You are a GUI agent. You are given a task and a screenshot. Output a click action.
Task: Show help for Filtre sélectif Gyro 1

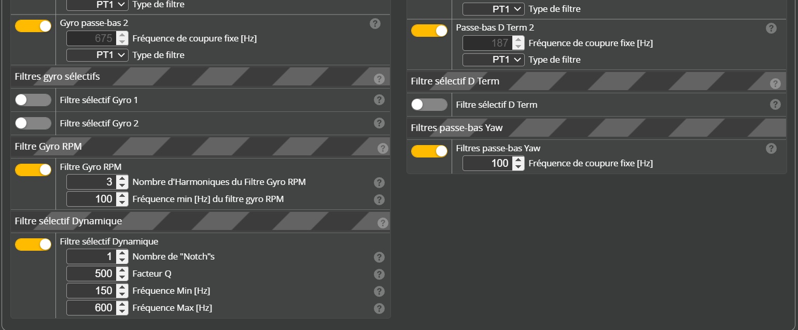(379, 100)
